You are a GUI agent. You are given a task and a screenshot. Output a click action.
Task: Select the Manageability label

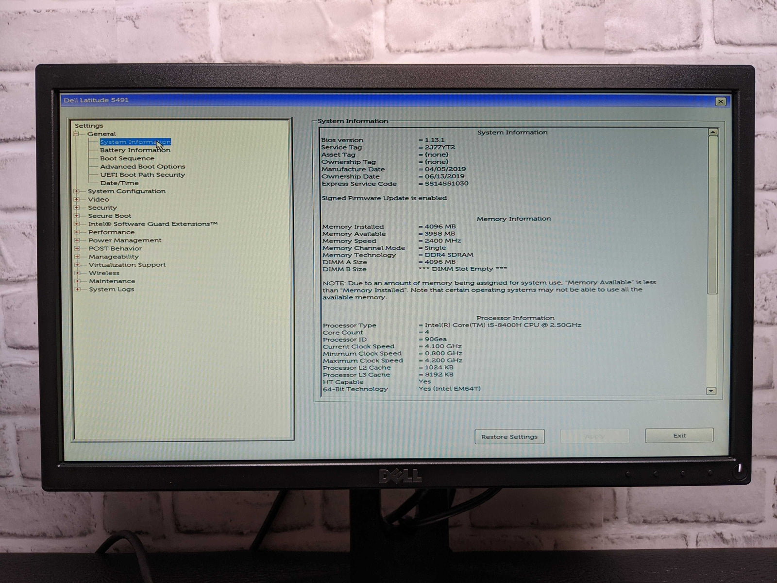(x=114, y=257)
